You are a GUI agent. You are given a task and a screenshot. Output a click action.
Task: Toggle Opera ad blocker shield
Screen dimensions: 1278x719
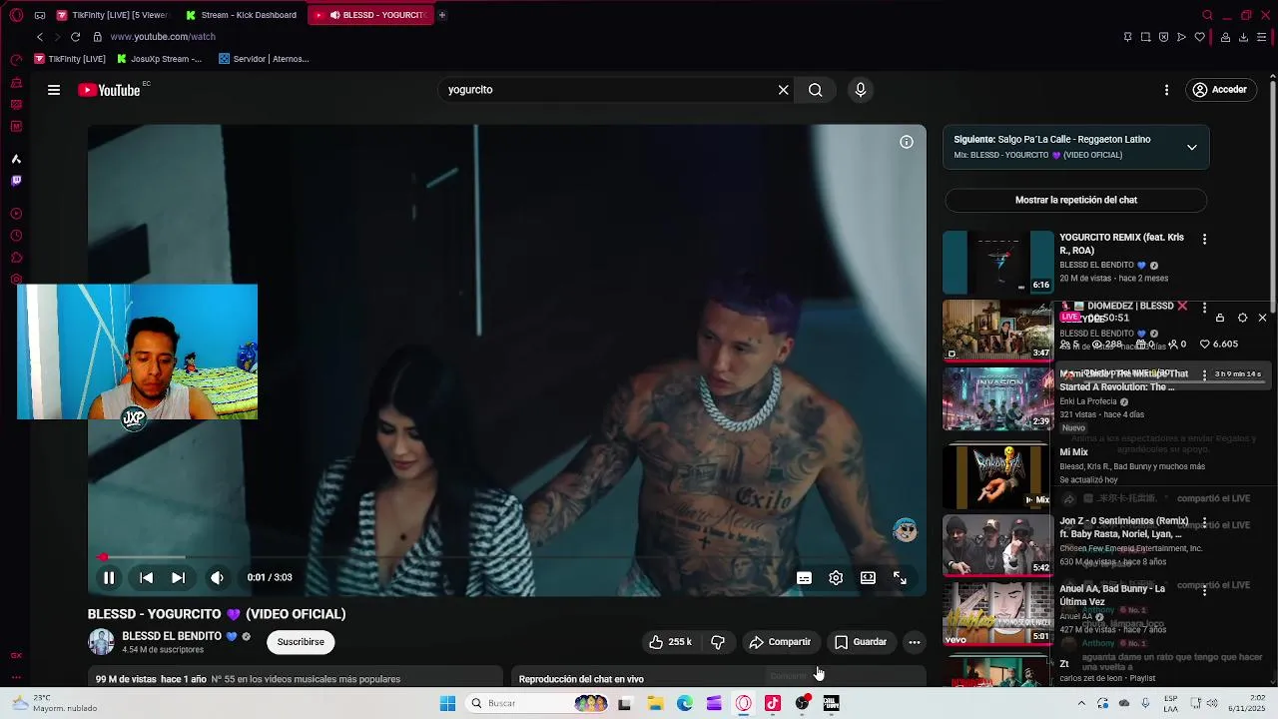(x=1163, y=37)
